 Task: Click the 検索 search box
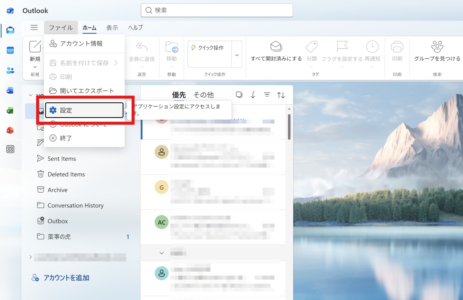(x=217, y=10)
